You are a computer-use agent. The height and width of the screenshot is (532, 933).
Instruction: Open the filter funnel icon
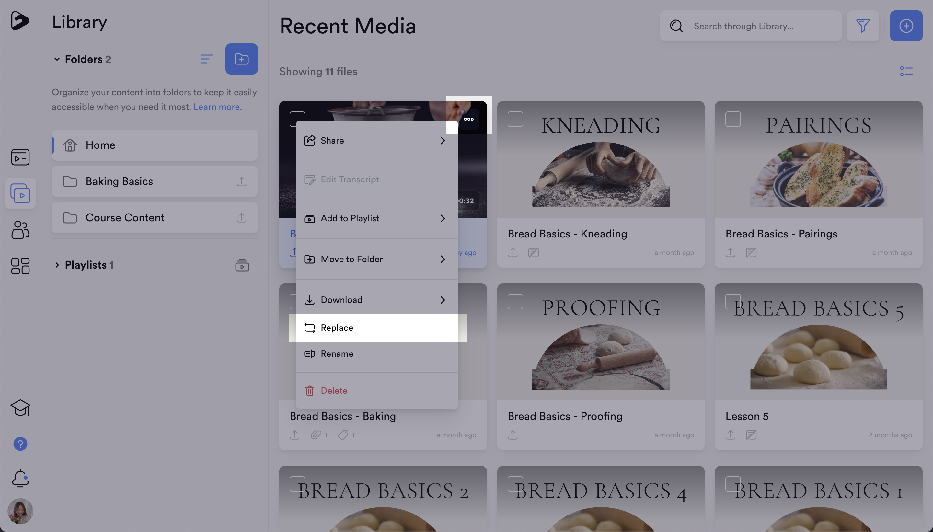click(862, 26)
